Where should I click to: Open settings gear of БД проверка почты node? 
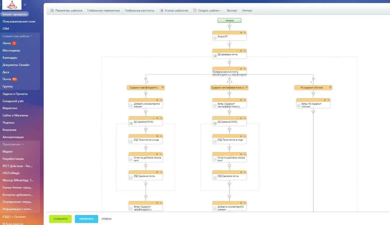coord(241,51)
